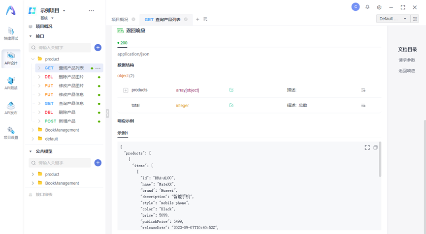The width and height of the screenshot is (426, 234).
Task: Click the interface search input field
Action: (61, 48)
